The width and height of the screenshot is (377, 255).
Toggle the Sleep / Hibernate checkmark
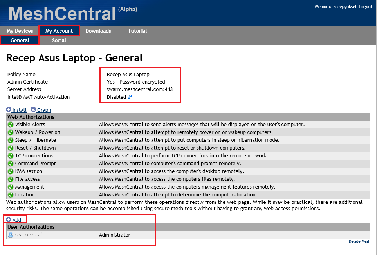pos(11,140)
